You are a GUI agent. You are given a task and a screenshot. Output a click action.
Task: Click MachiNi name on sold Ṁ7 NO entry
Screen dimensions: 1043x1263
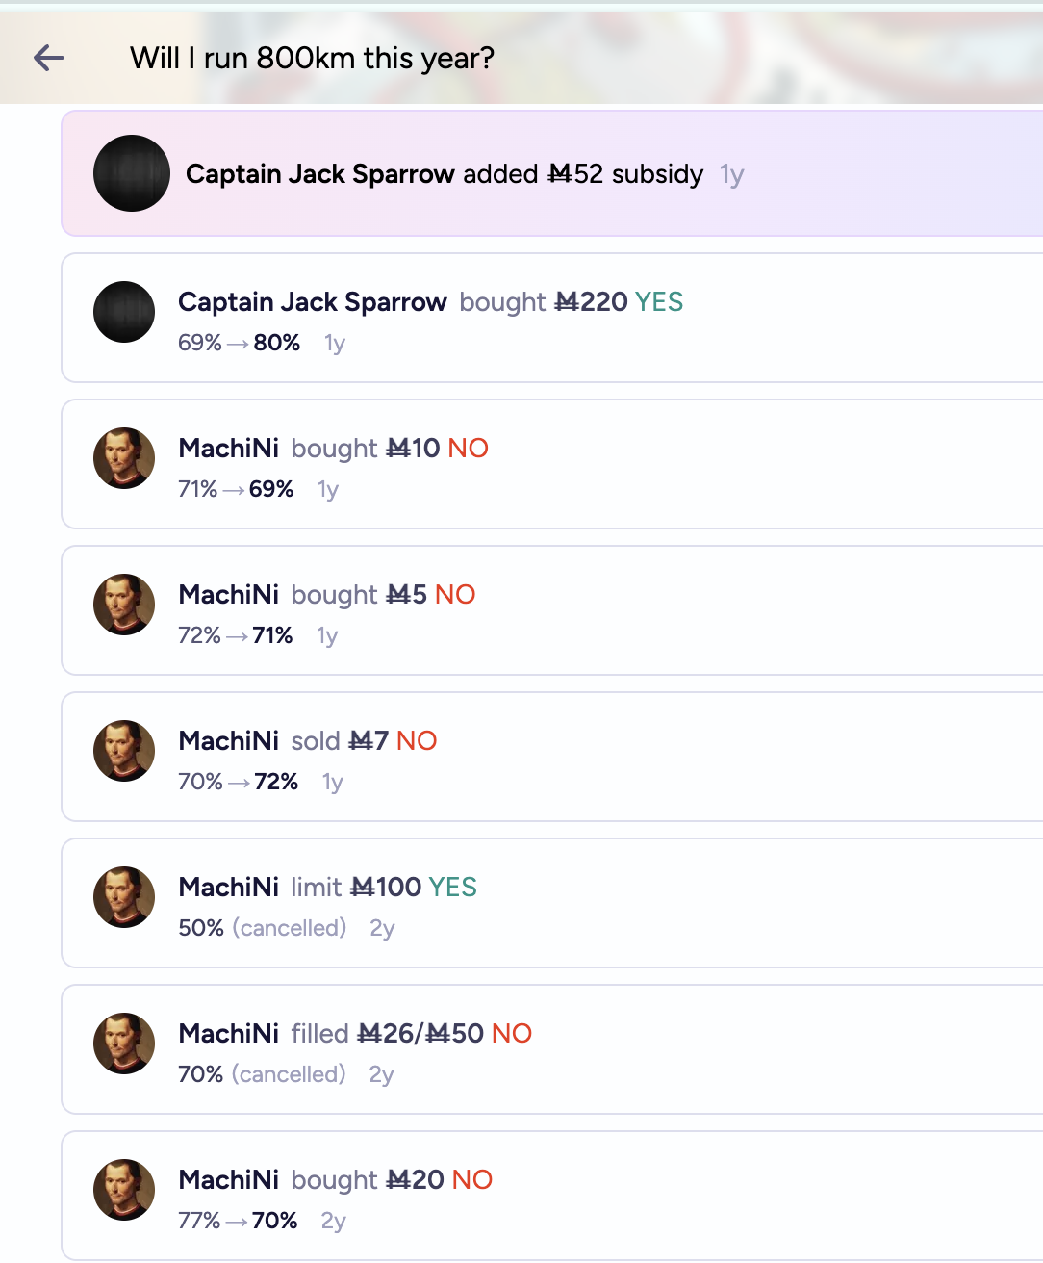pyautogui.click(x=228, y=741)
